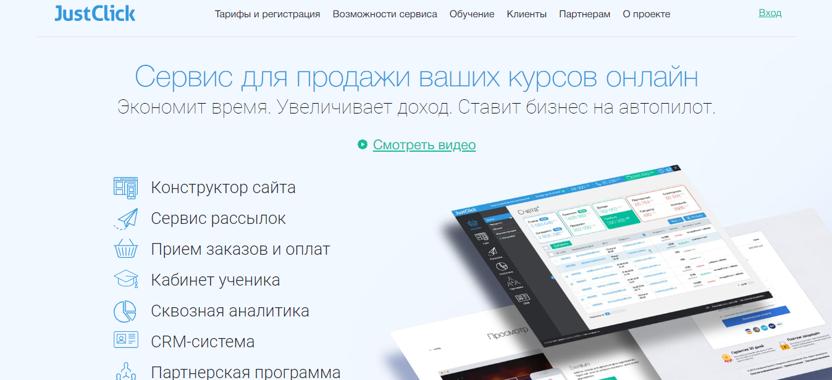The image size is (832, 380).
Task: Click the JustClick logo
Action: pos(95,14)
